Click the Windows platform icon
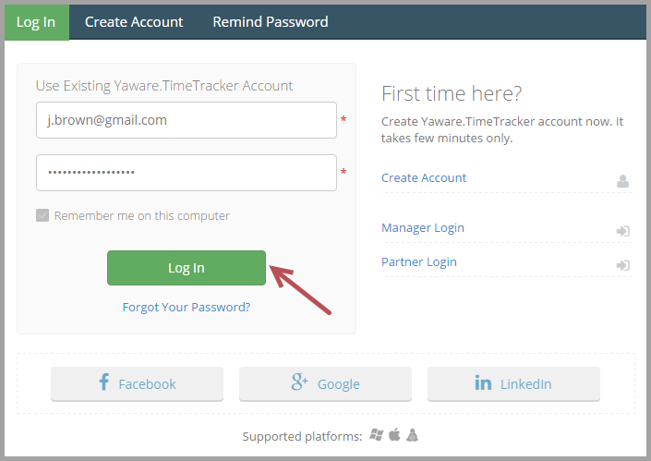 coord(377,435)
